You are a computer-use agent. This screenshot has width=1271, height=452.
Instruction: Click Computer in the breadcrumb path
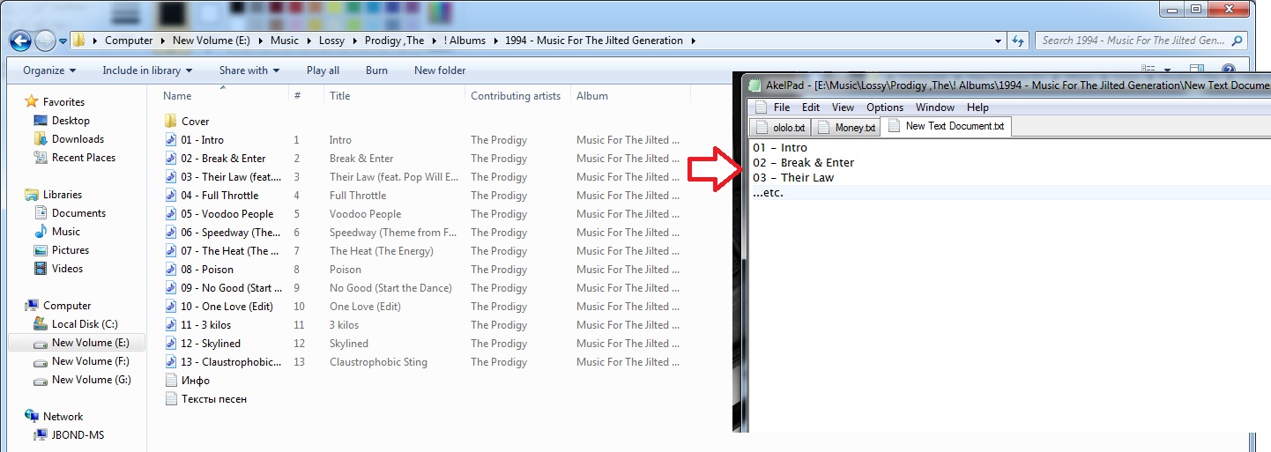point(129,41)
